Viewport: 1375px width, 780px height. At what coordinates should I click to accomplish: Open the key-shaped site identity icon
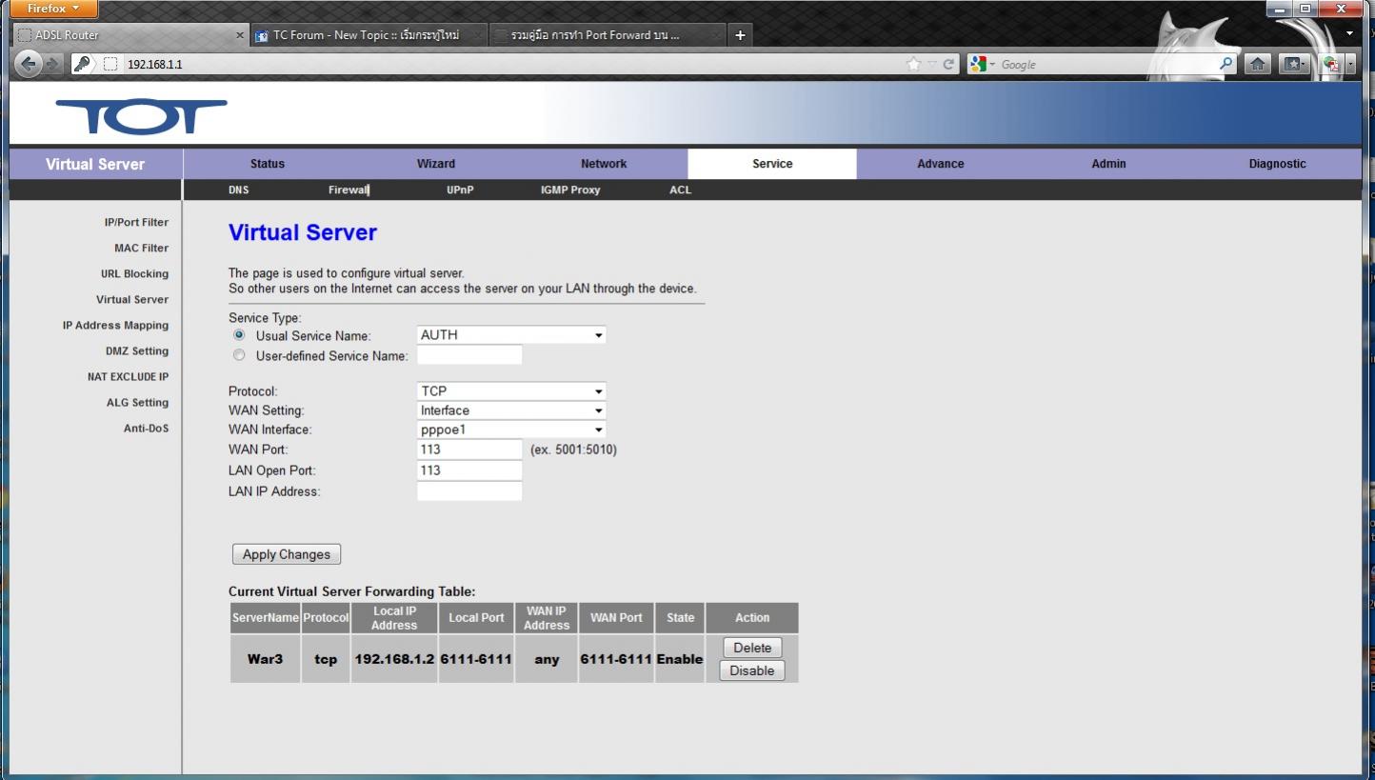click(x=82, y=64)
